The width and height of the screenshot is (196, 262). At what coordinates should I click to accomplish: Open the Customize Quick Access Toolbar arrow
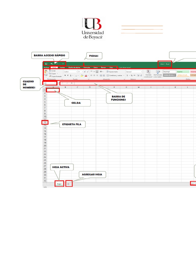tap(63, 64)
